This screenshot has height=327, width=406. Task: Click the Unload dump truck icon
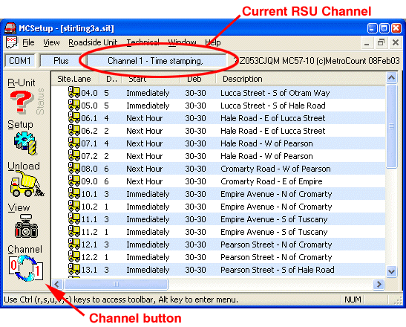(27, 184)
